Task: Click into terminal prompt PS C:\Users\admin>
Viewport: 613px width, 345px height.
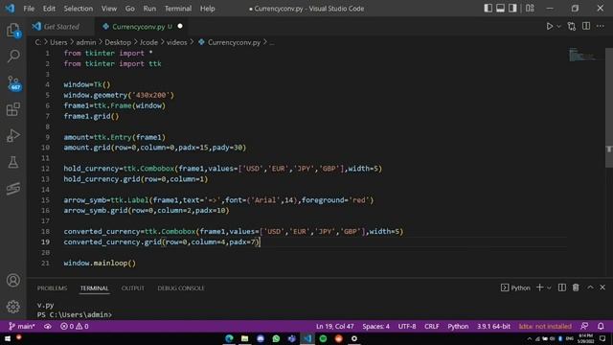Action: coord(75,314)
